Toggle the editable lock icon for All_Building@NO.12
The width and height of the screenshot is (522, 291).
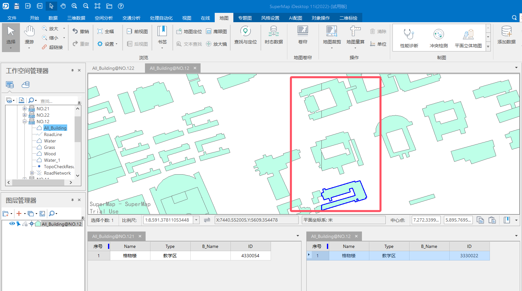[25, 224]
